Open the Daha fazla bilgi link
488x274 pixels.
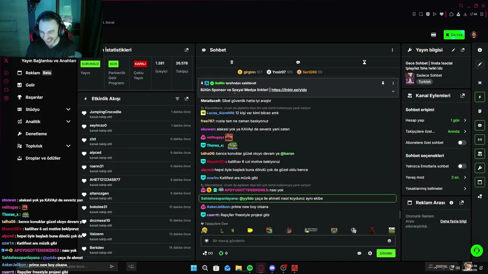coord(453,221)
